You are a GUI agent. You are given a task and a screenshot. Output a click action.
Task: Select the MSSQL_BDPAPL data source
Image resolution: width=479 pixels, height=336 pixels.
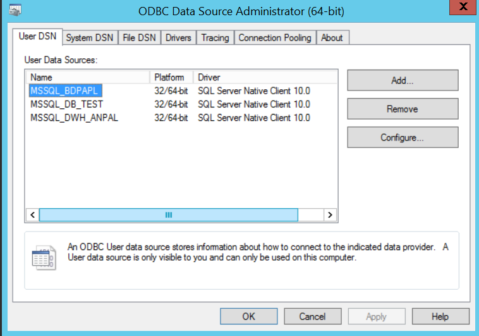point(65,90)
